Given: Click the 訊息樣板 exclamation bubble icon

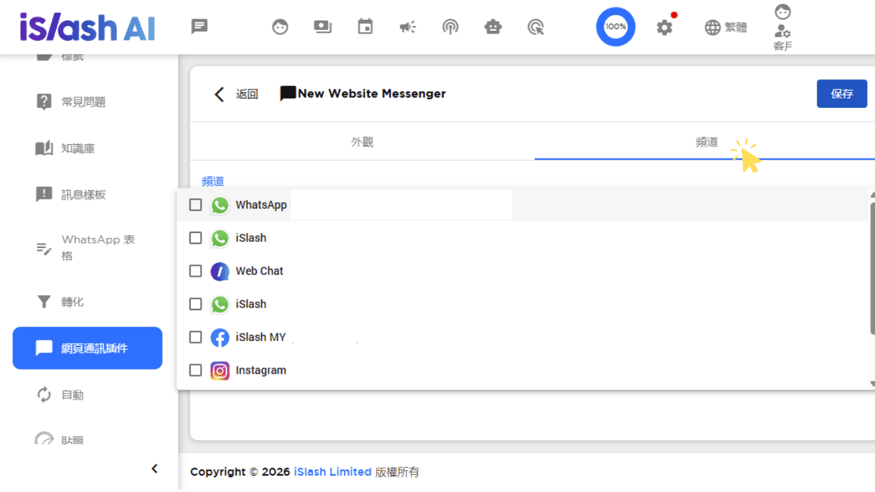Looking at the screenshot, I should click(44, 195).
